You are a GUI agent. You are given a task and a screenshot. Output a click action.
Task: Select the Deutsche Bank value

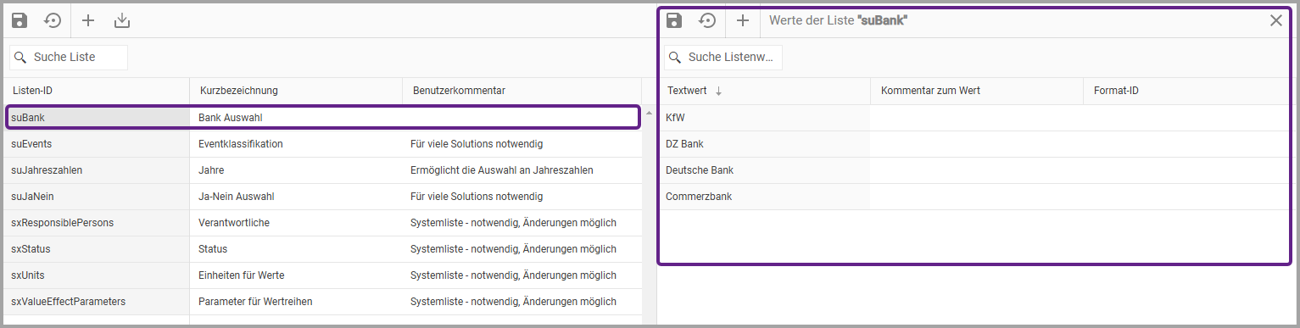click(700, 170)
